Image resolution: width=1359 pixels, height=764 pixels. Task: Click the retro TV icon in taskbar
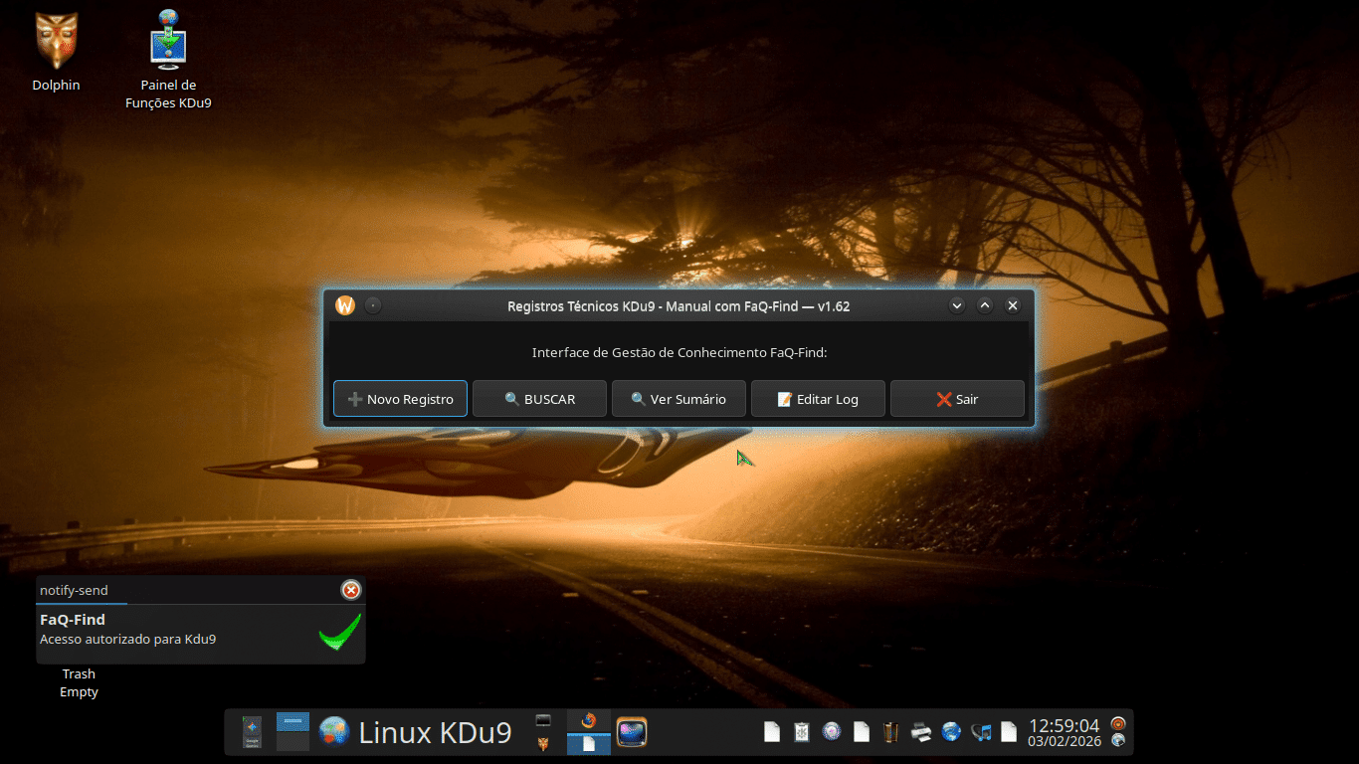click(x=632, y=732)
